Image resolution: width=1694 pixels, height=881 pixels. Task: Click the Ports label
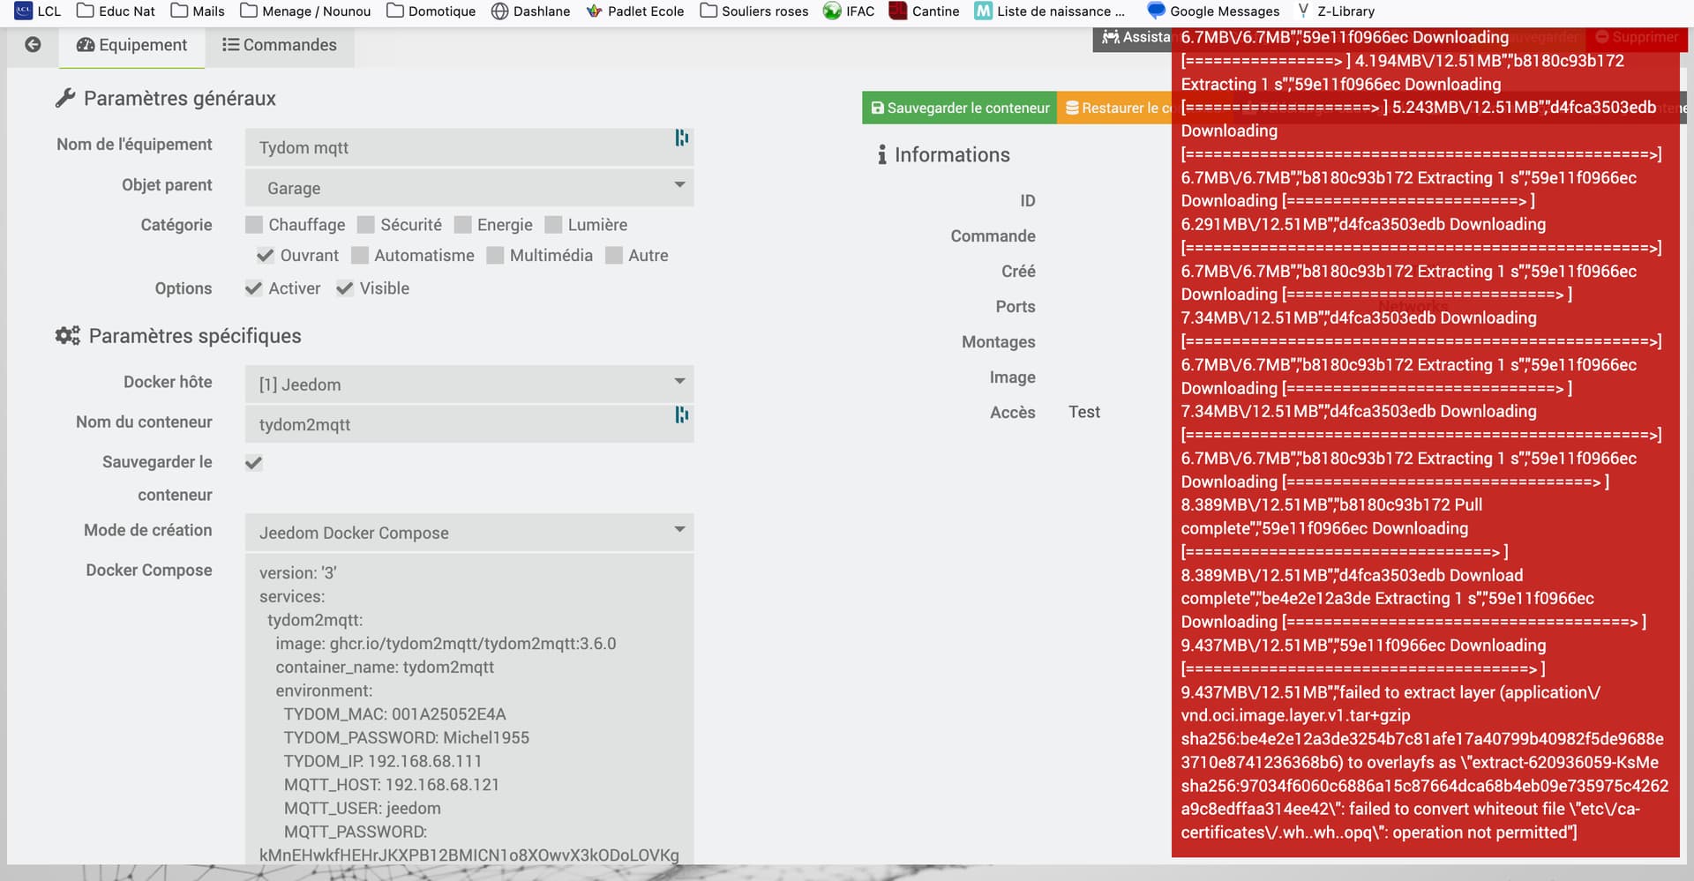(x=1016, y=307)
